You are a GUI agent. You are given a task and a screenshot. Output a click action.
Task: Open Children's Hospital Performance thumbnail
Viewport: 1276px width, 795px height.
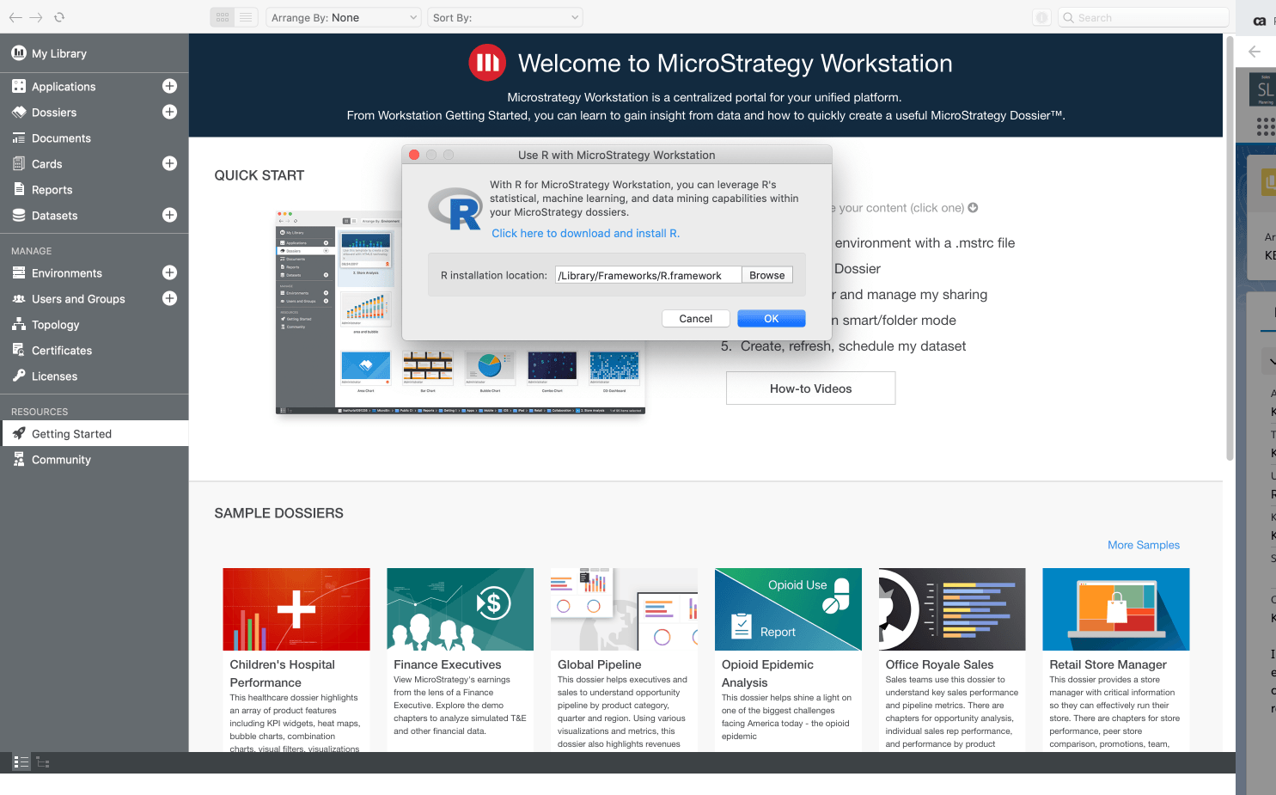pos(296,609)
